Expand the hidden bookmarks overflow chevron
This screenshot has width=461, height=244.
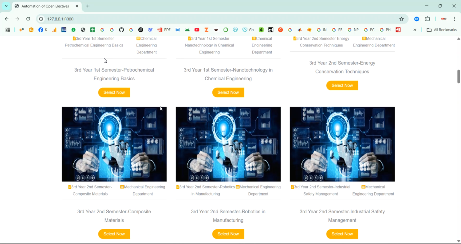click(x=415, y=30)
